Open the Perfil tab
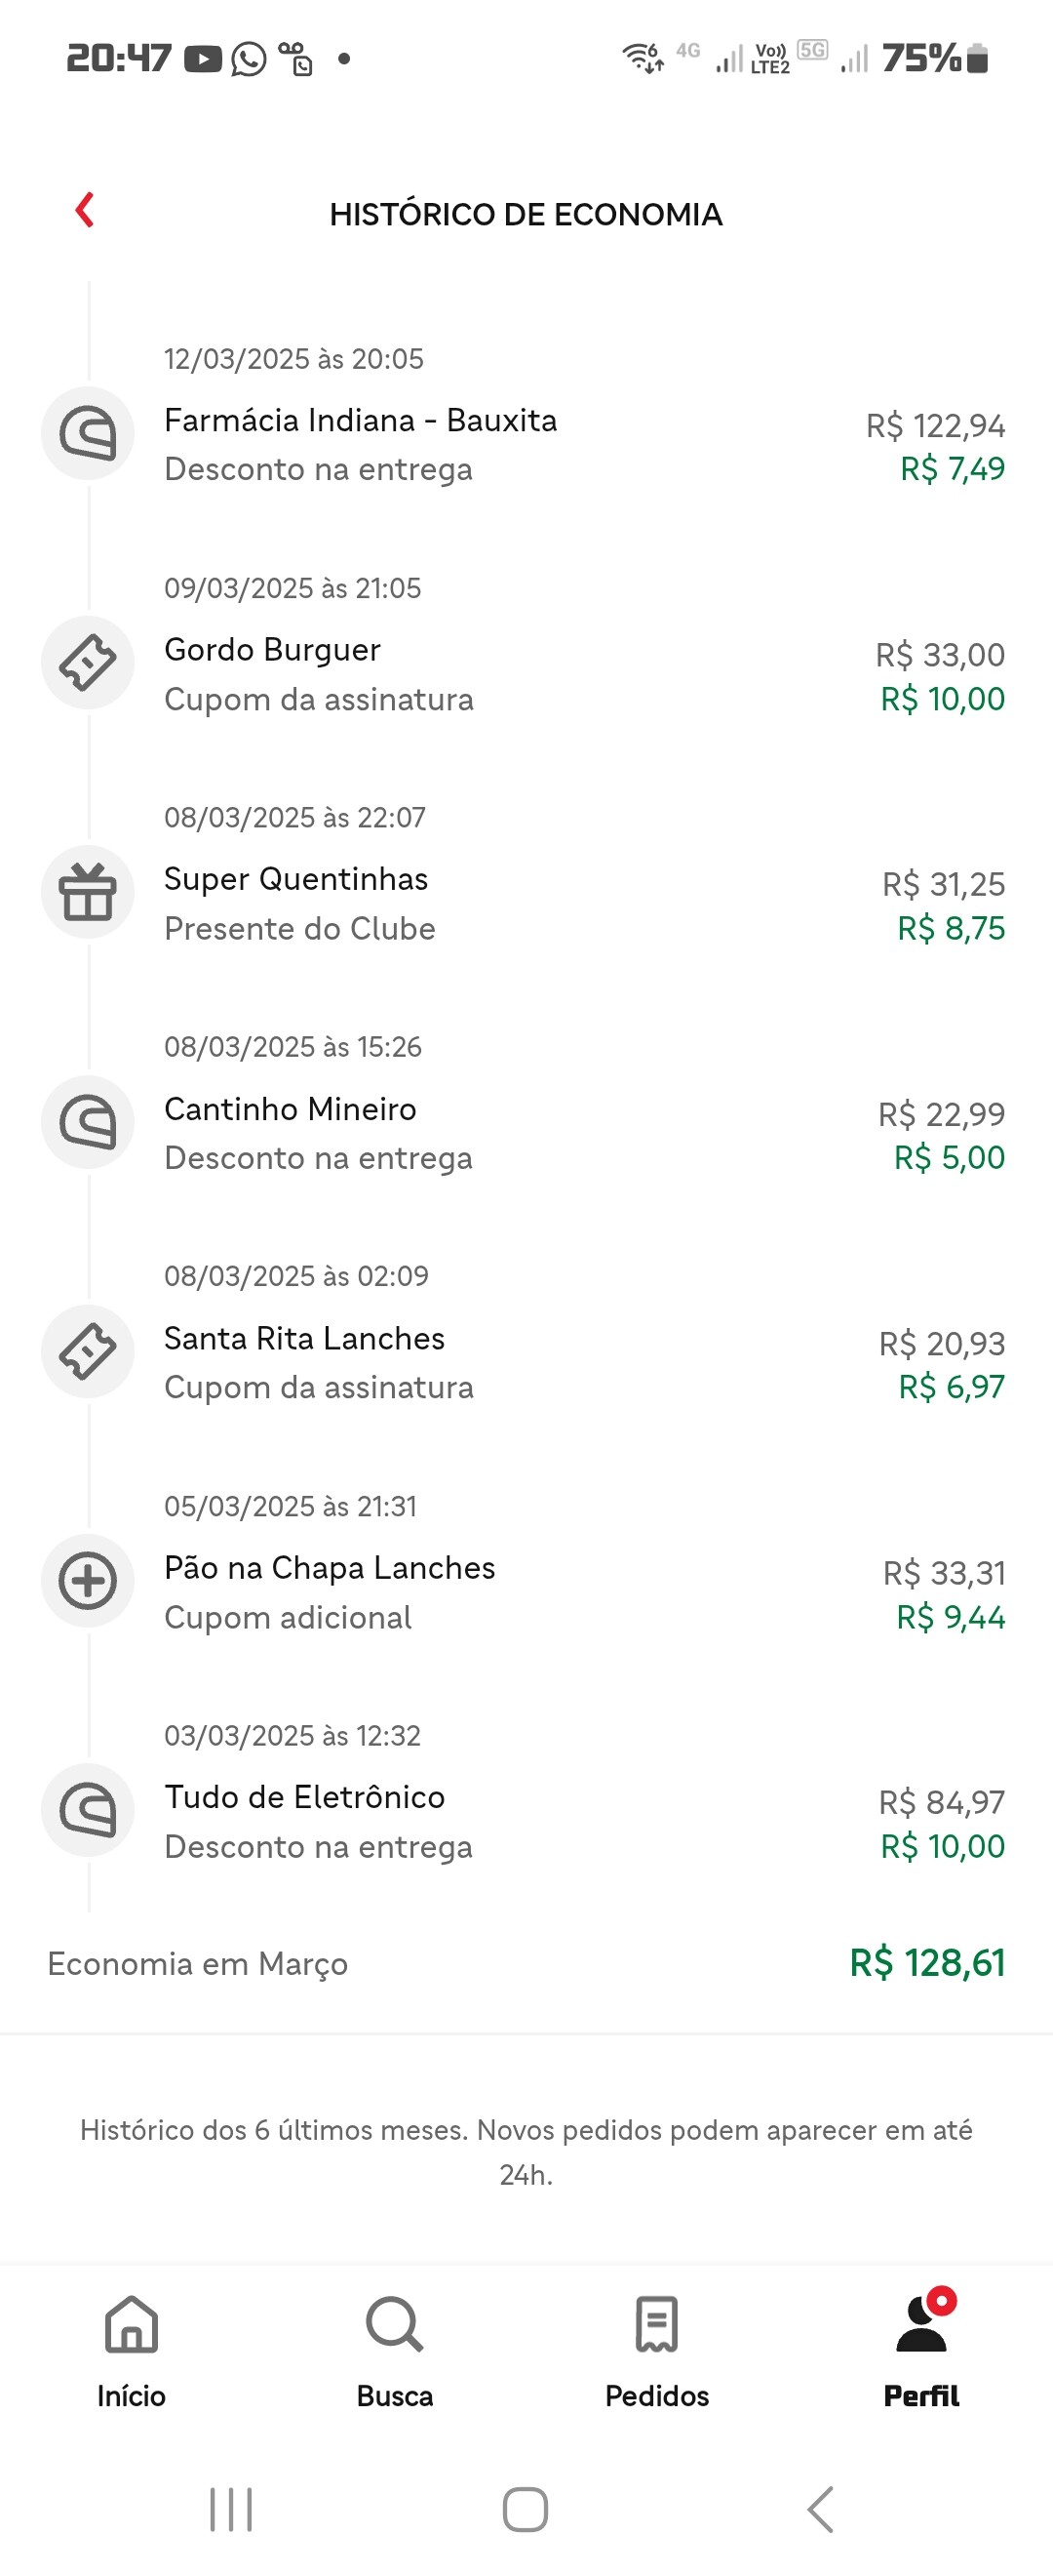The height and width of the screenshot is (2576, 1053). [921, 2350]
